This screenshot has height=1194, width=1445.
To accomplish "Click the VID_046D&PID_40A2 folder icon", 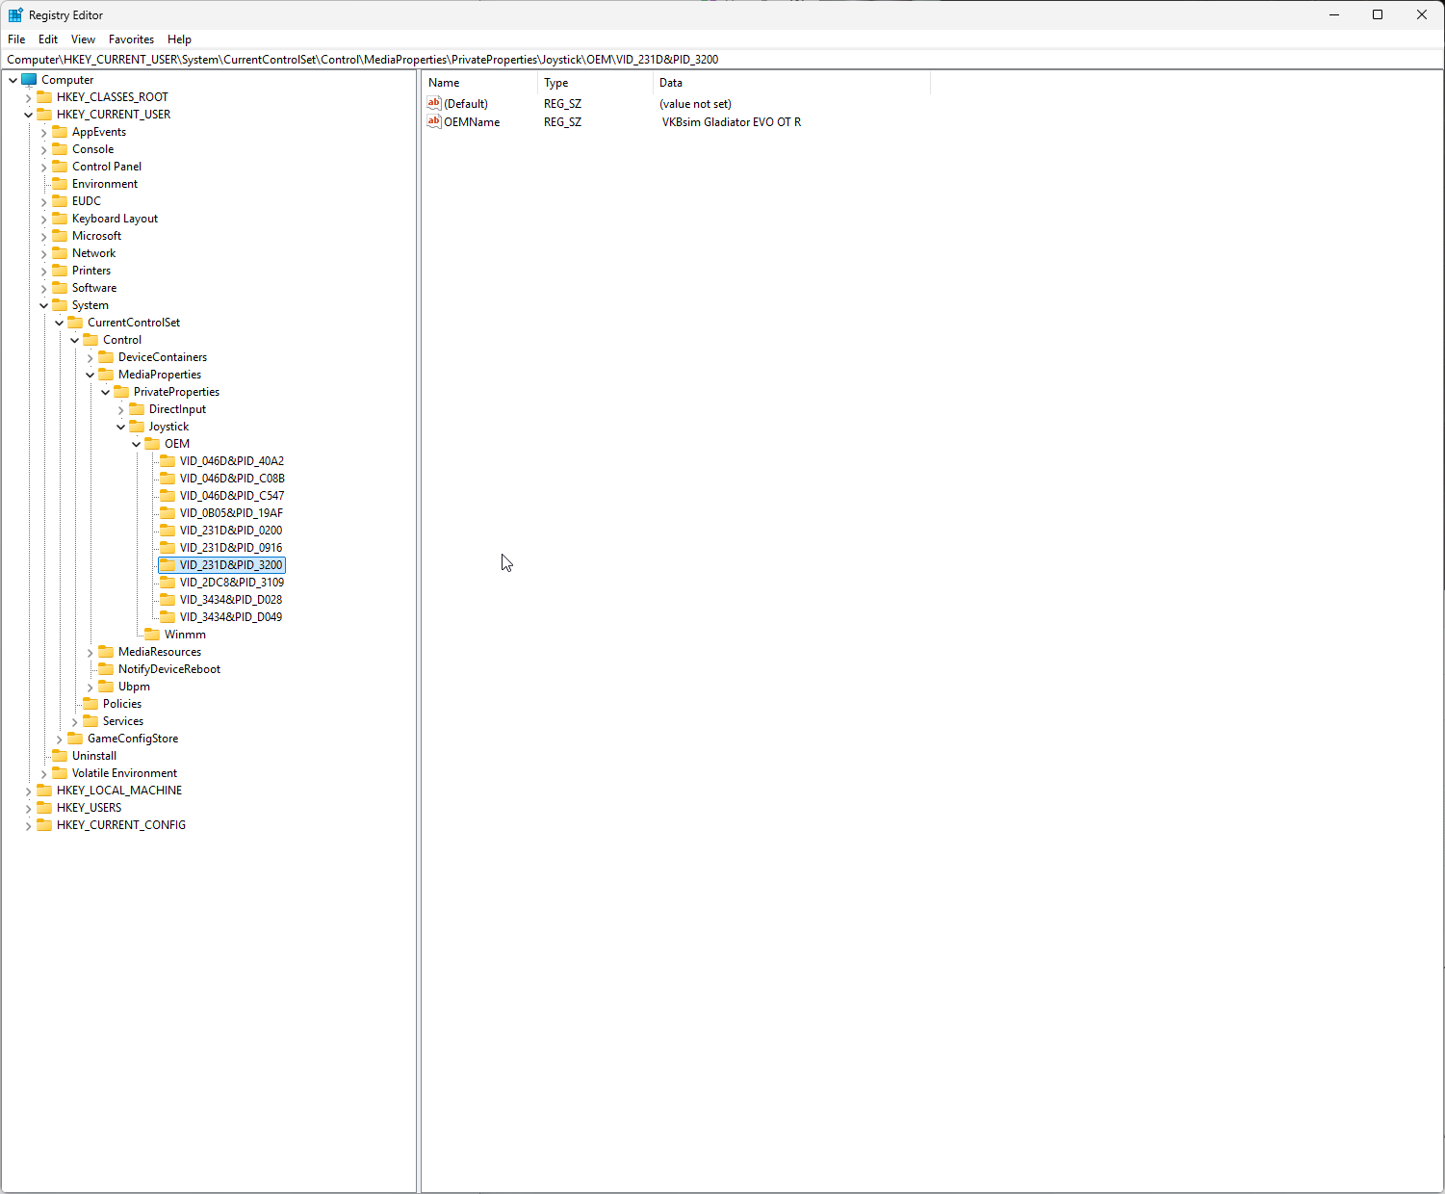I will coord(168,461).
